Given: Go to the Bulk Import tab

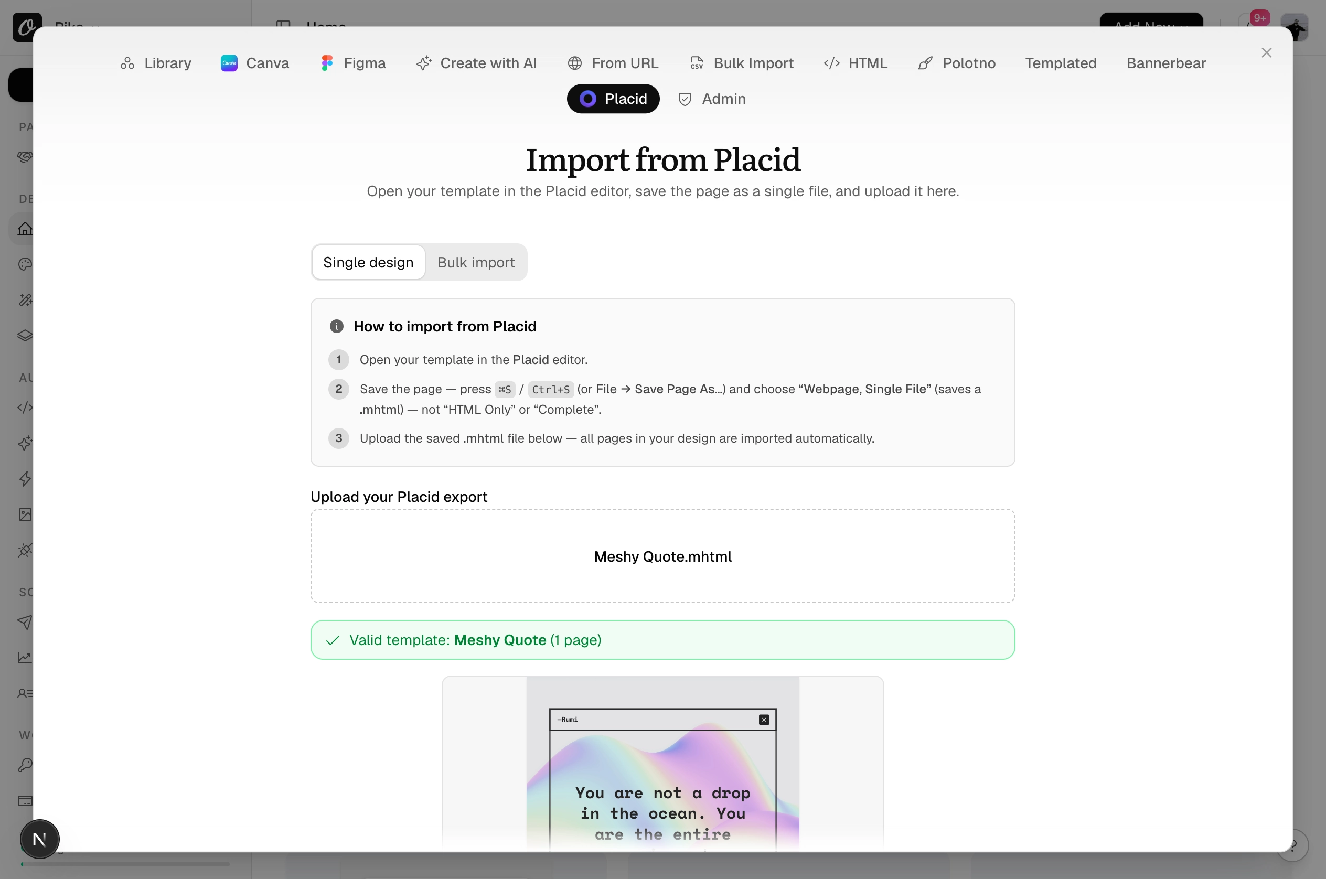Looking at the screenshot, I should (742, 63).
